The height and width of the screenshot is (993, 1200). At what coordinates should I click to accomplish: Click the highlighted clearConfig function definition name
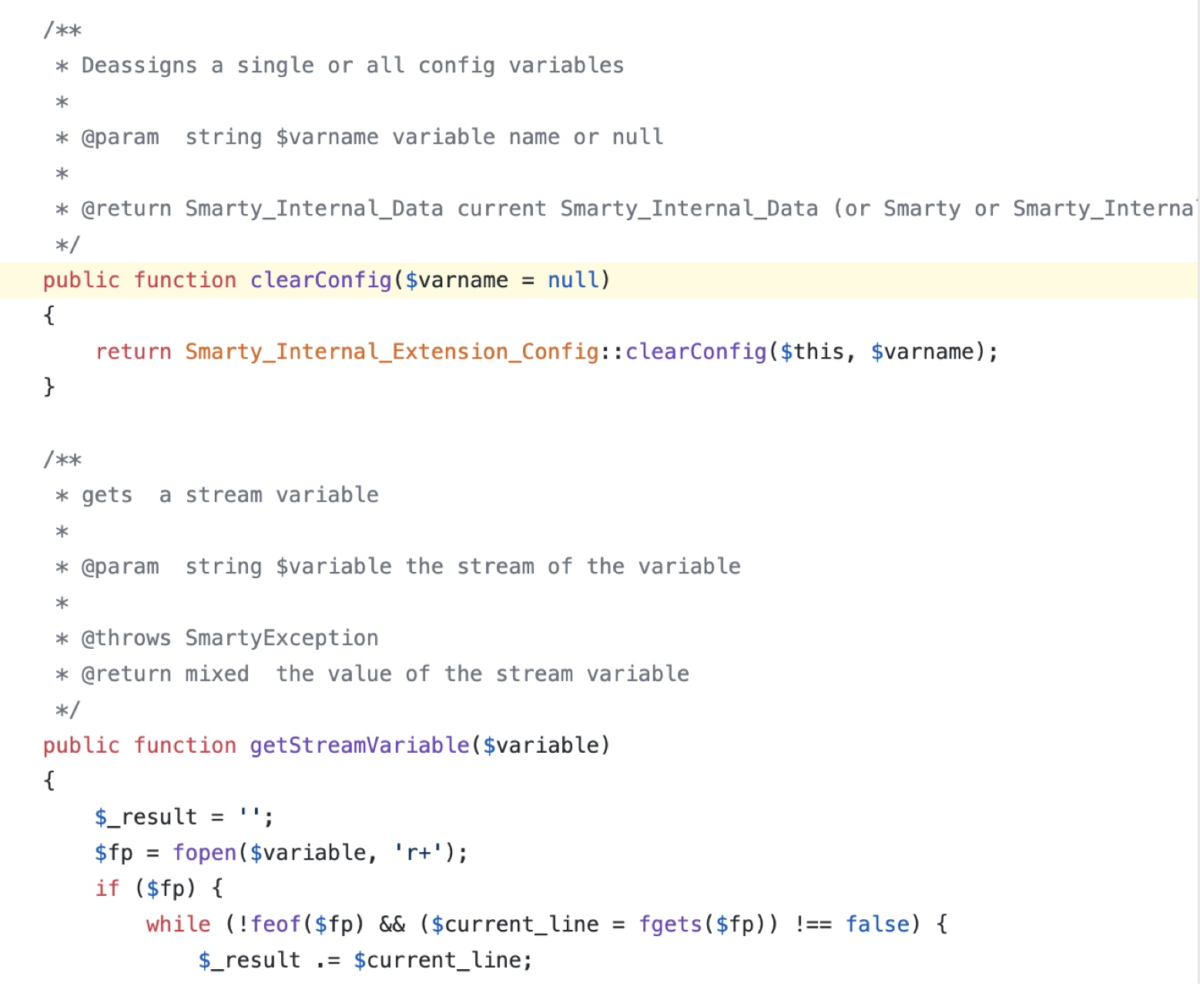[320, 280]
